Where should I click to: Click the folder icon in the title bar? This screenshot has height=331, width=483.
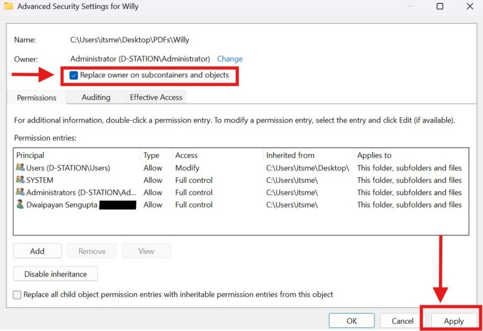coord(8,7)
